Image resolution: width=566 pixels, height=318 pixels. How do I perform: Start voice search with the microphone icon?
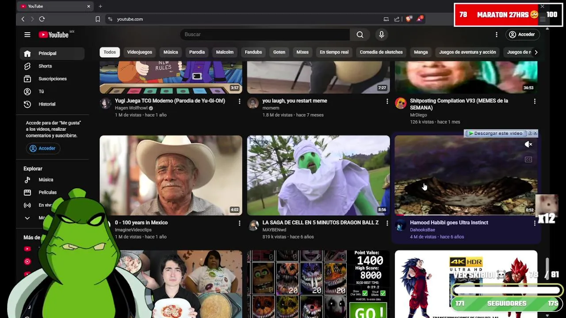pyautogui.click(x=382, y=34)
